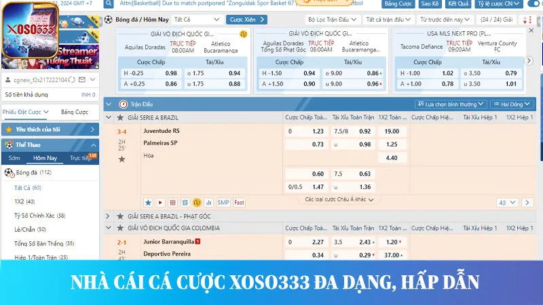The width and height of the screenshot is (543, 305).
Task: Click the soccer ball icon next to Bóng đá header
Action: (109, 20)
